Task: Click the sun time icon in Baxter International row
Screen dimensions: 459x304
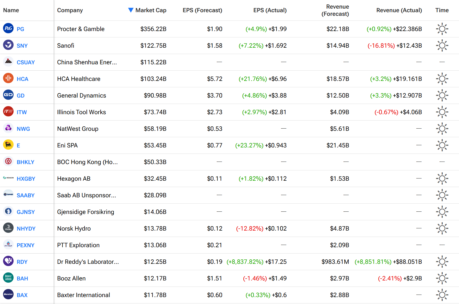Action: pyautogui.click(x=442, y=295)
